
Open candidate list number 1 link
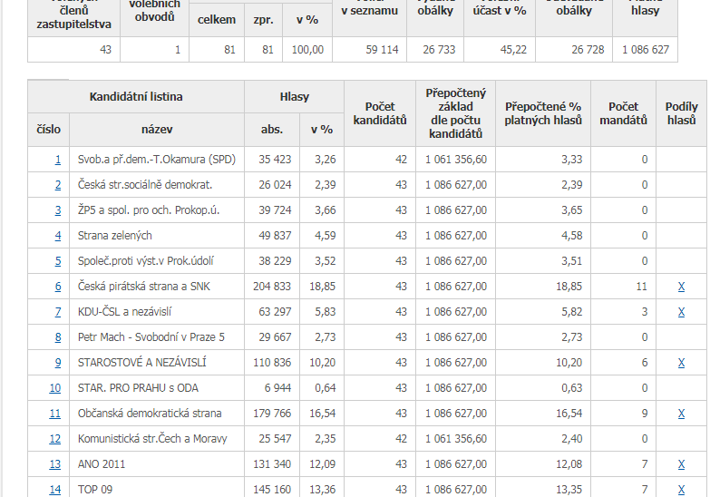coord(57,160)
